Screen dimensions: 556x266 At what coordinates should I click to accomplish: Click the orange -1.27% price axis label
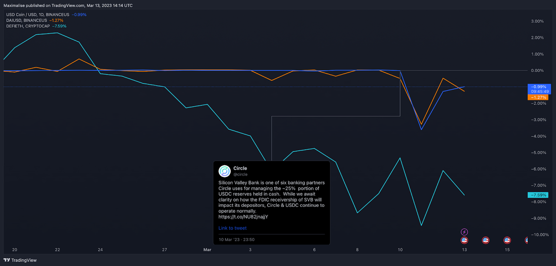coord(538,97)
